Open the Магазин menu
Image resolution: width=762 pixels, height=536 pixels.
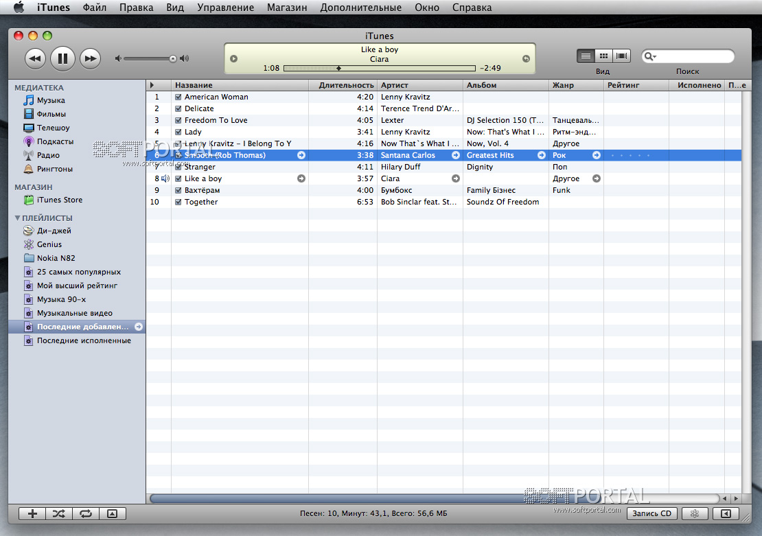point(287,8)
